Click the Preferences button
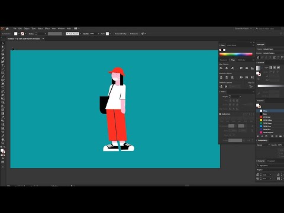 (134, 34)
